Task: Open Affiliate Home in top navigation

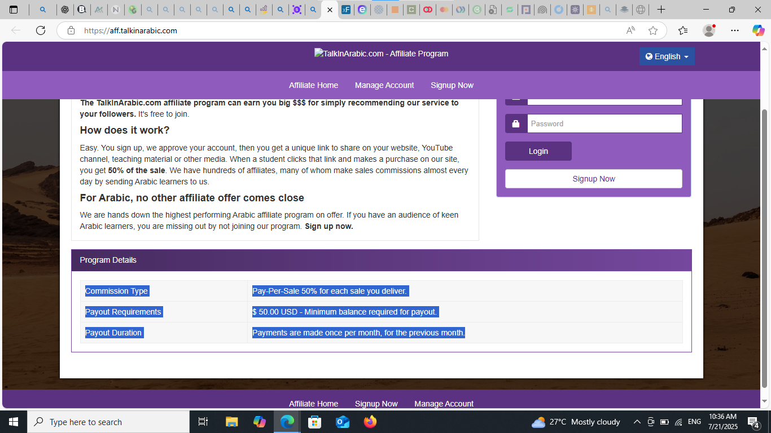Action: pyautogui.click(x=313, y=85)
